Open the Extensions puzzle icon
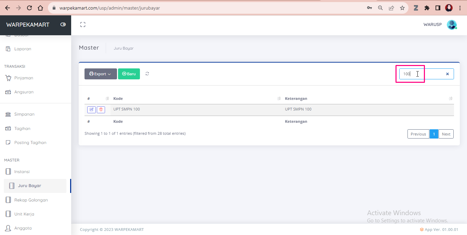This screenshot has width=467, height=235. tap(427, 8)
